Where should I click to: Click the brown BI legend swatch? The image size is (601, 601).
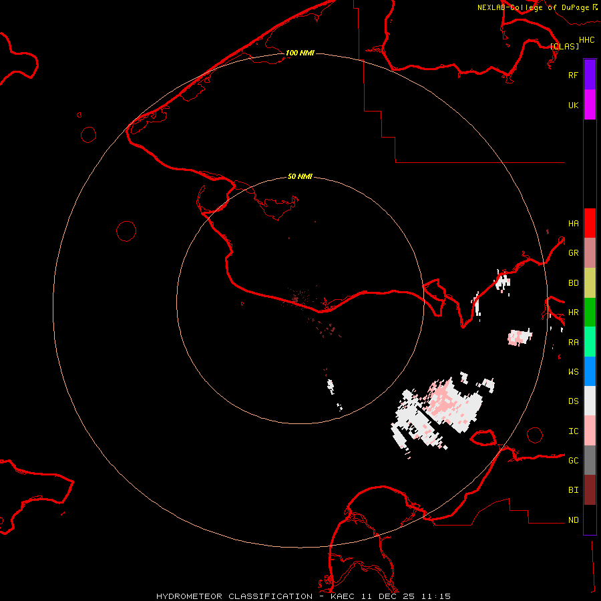click(590, 490)
